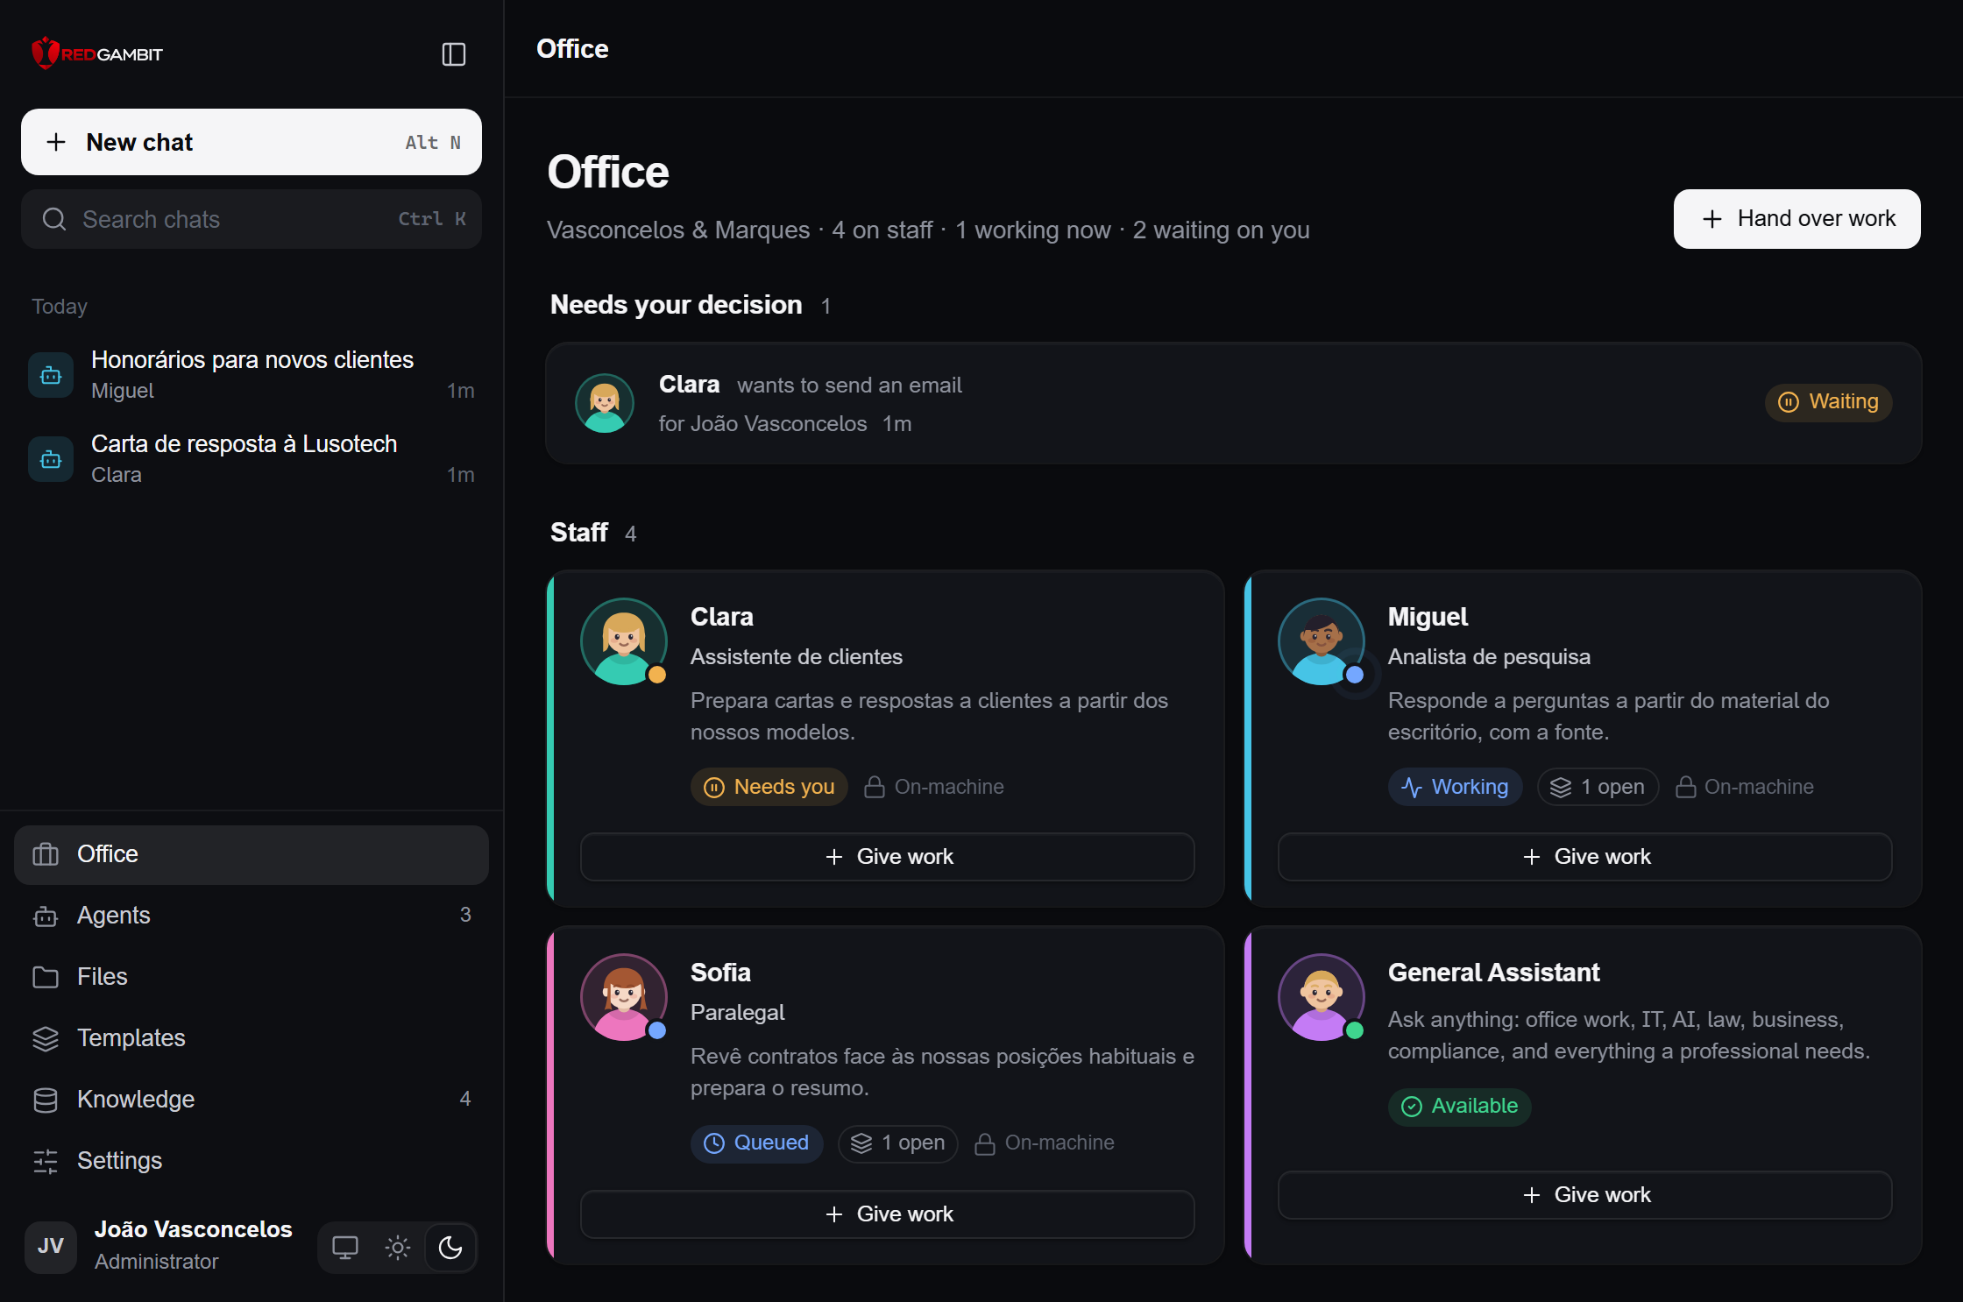
Task: Click Miguel's Working status badge
Action: [x=1456, y=787]
